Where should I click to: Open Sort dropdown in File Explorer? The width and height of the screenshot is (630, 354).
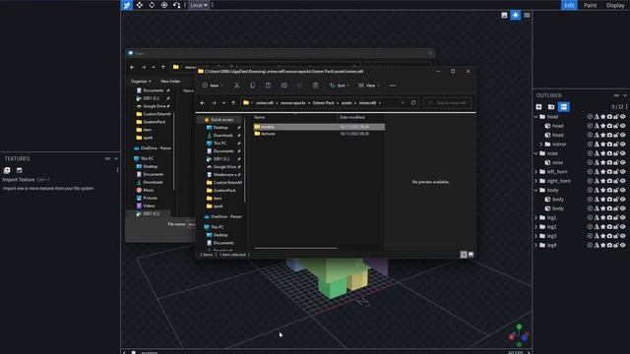[x=340, y=86]
